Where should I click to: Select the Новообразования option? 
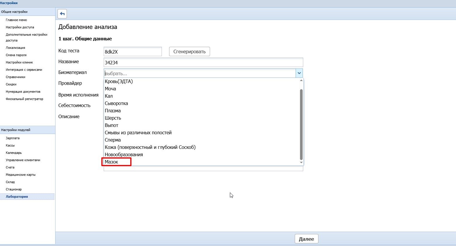[x=124, y=154]
